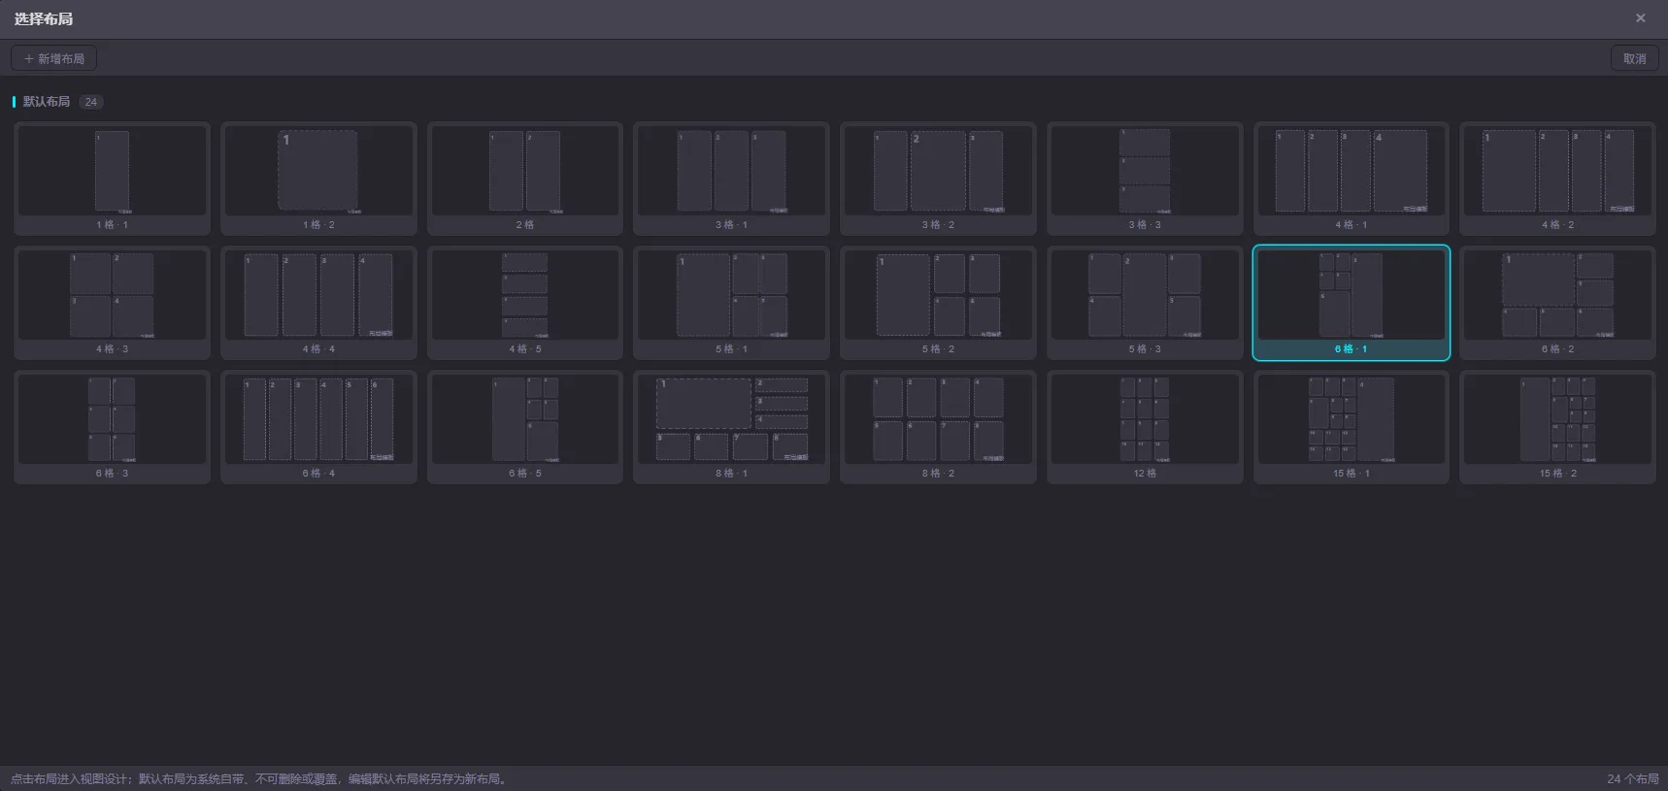Pick the 2 格 layout thumbnail
This screenshot has width=1668, height=791.
click(525, 179)
